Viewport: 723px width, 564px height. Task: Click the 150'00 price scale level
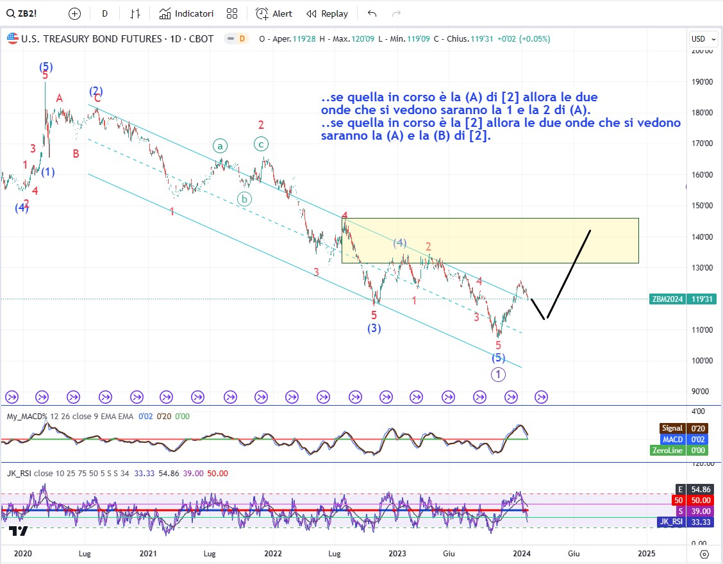pos(702,205)
